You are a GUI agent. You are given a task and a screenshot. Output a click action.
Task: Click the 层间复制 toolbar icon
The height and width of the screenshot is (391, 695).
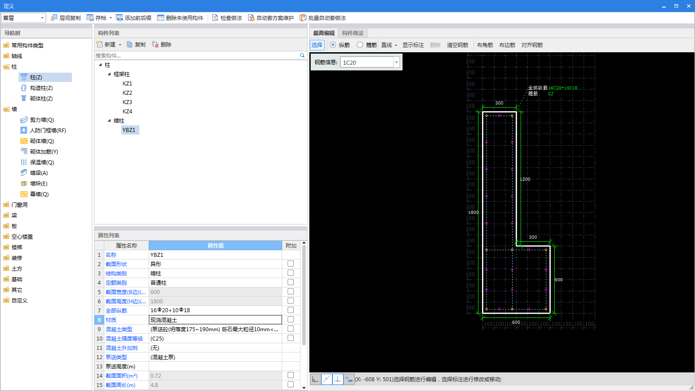pos(54,18)
